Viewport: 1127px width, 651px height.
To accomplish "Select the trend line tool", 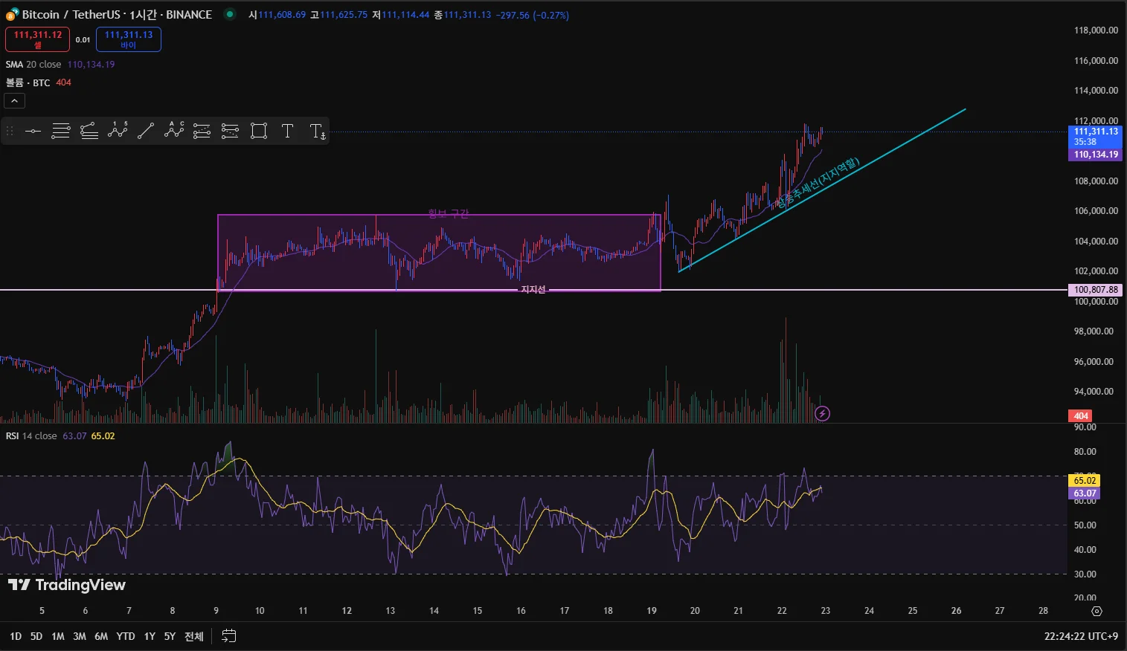I will coord(146,132).
